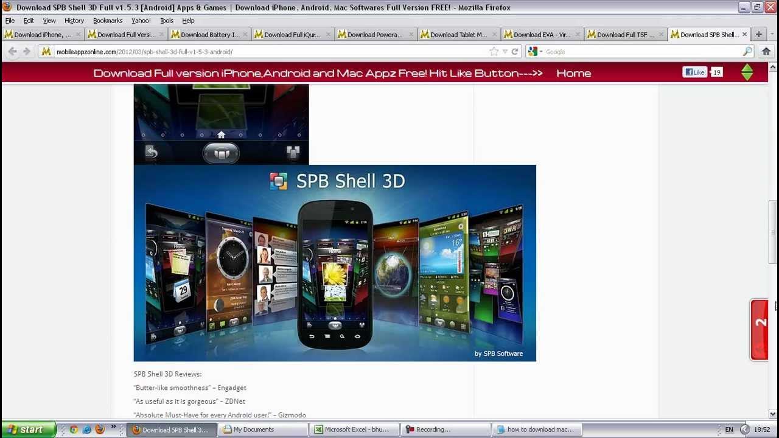List all tabs dropdown arrow
779x438 pixels.
point(773,35)
